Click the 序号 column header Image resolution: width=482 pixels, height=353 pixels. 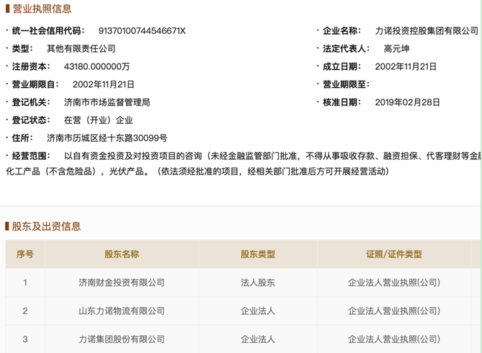tap(24, 254)
